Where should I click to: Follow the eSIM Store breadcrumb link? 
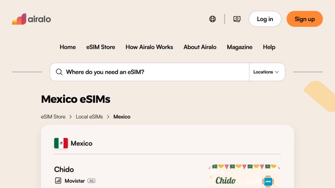coord(53,117)
